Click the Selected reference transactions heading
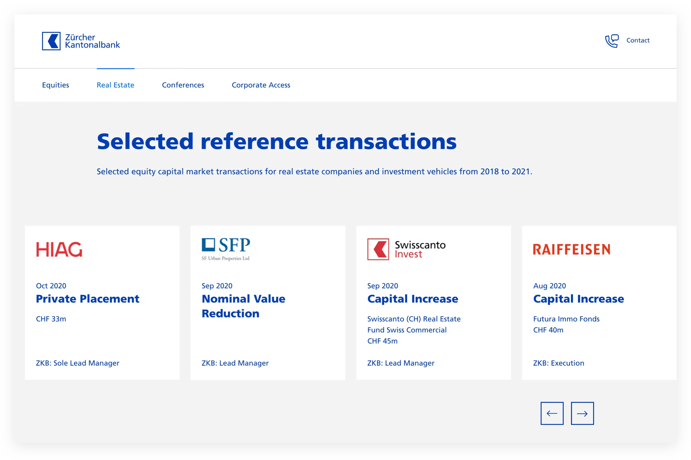This screenshot has width=691, height=460. coord(276,141)
